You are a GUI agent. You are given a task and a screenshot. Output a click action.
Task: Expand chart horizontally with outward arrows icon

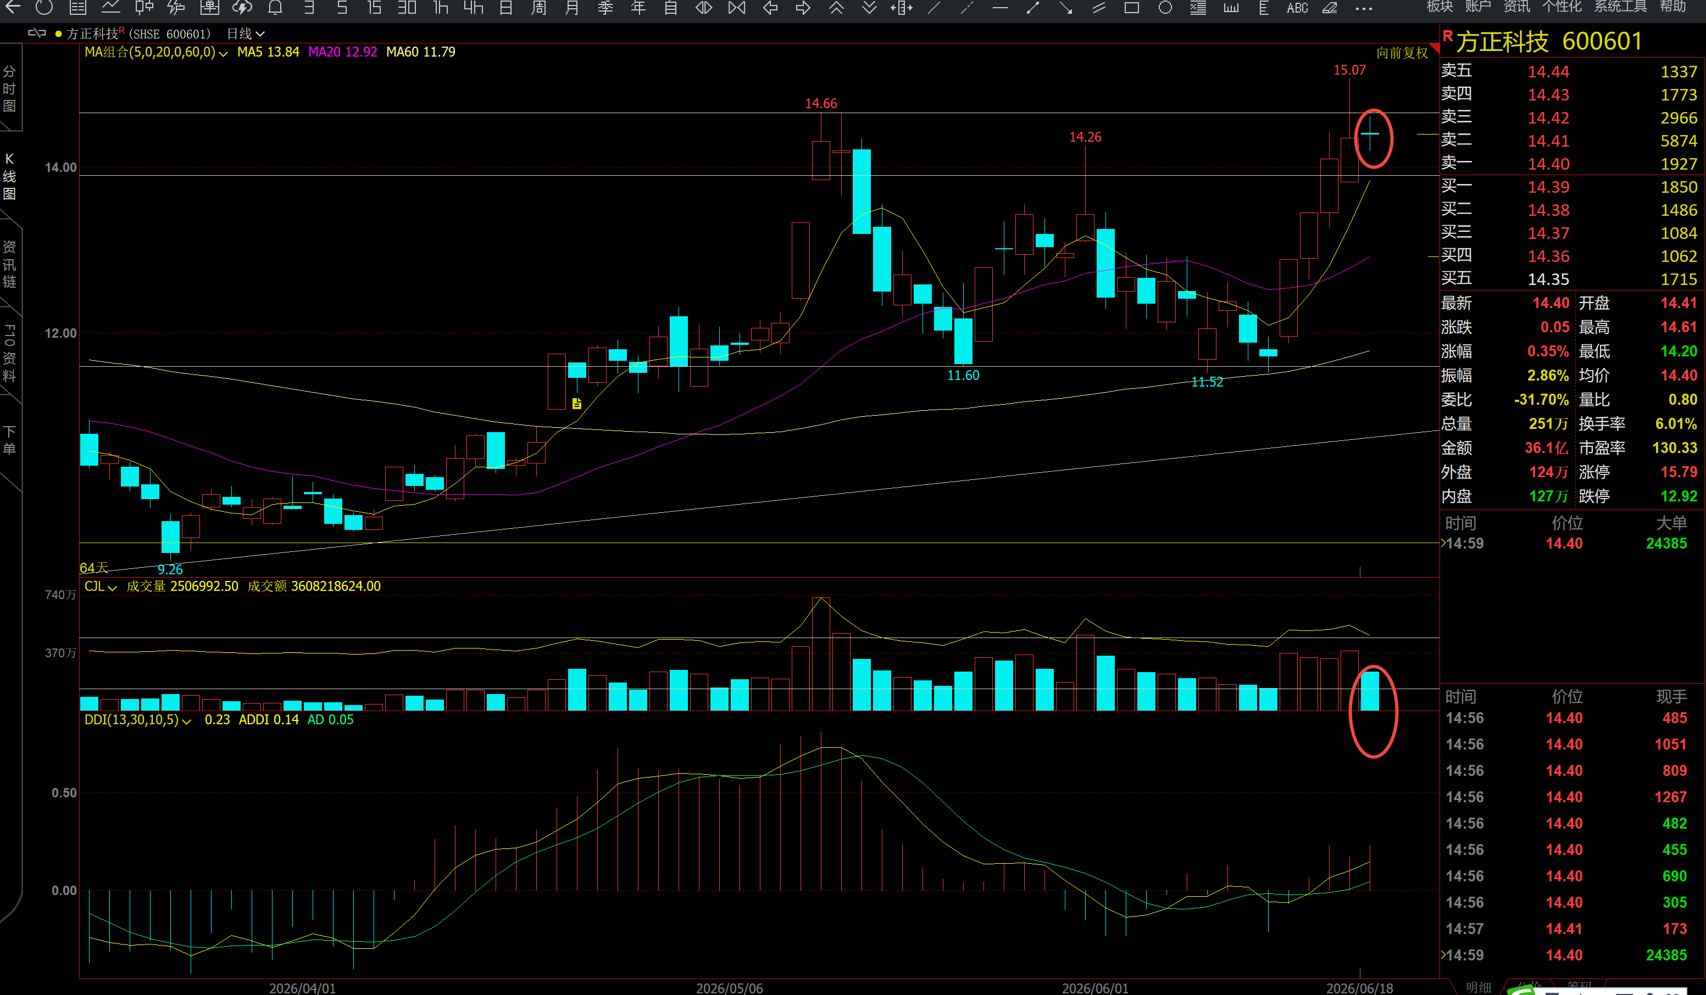(x=704, y=8)
